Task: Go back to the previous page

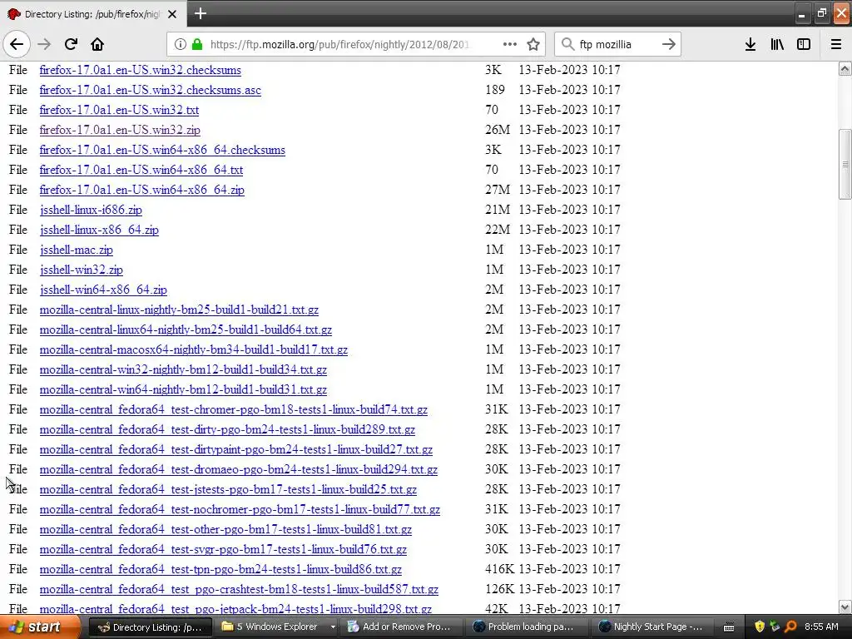Action: point(17,44)
